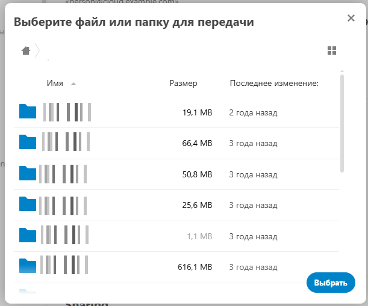This screenshot has width=368, height=306.
Task: Click folder icon in 616,1 MB row
Action: (x=28, y=266)
